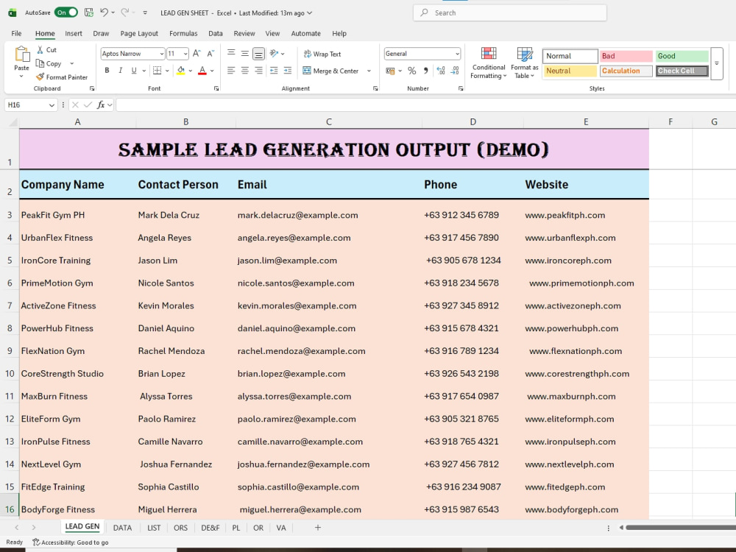Click the Paste clipboard icon

[21, 54]
